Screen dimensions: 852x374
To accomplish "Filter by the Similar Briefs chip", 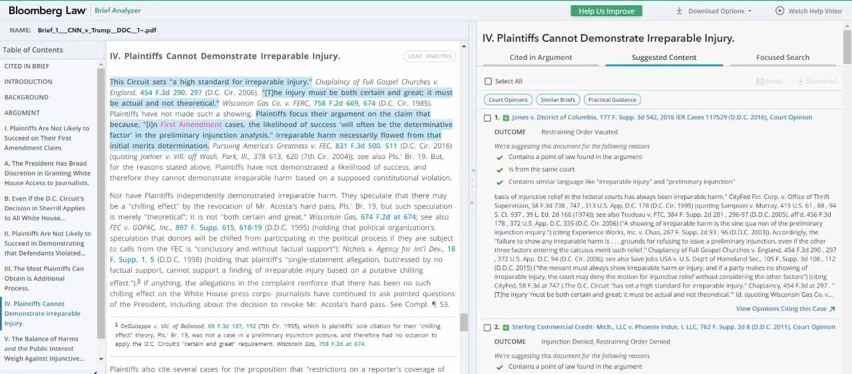I will pyautogui.click(x=558, y=100).
